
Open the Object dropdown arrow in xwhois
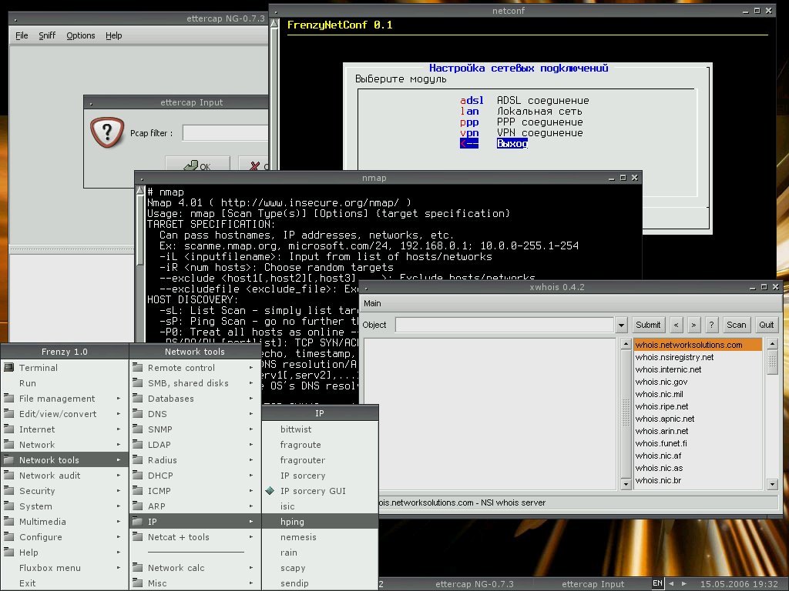point(622,326)
